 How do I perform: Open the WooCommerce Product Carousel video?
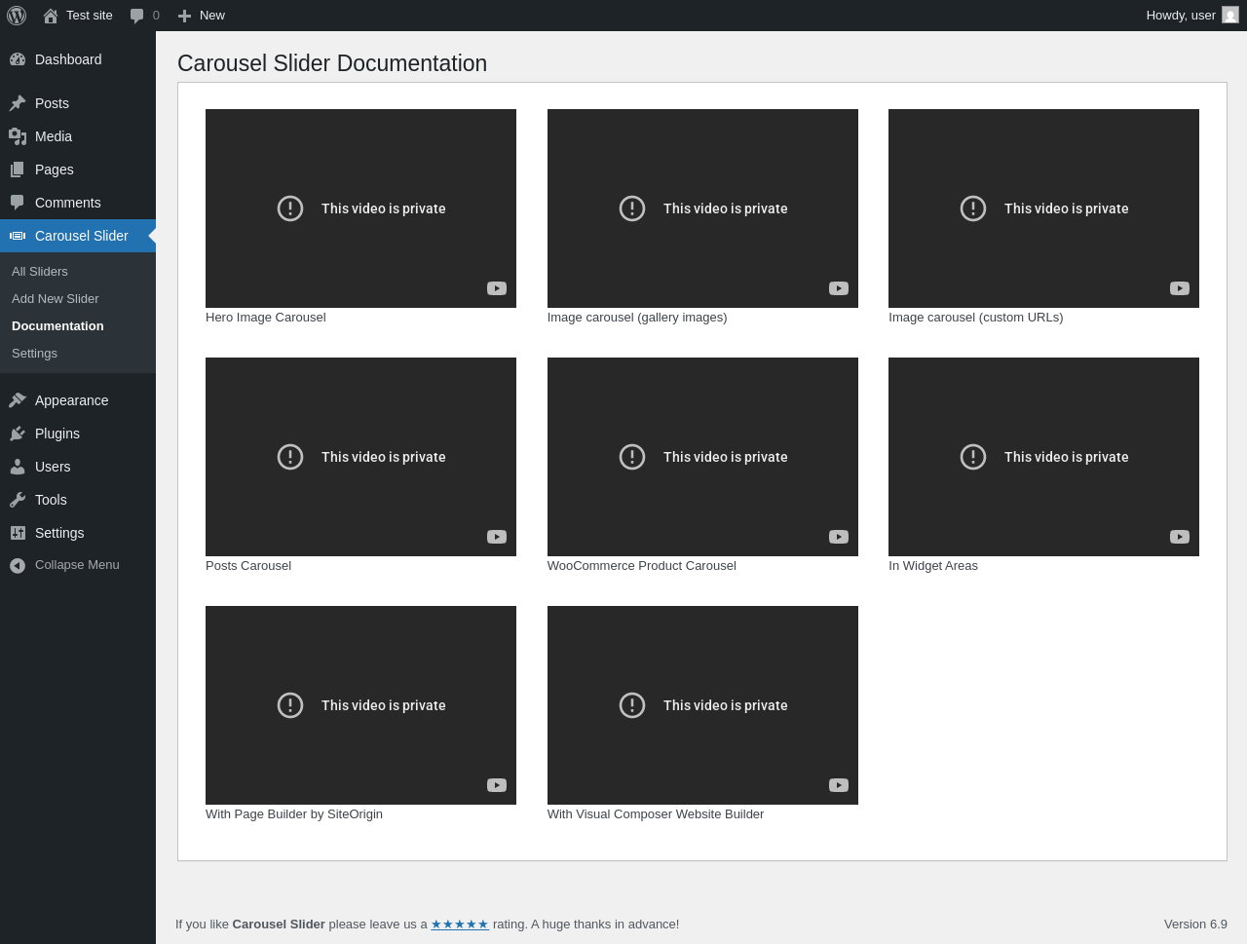(702, 457)
